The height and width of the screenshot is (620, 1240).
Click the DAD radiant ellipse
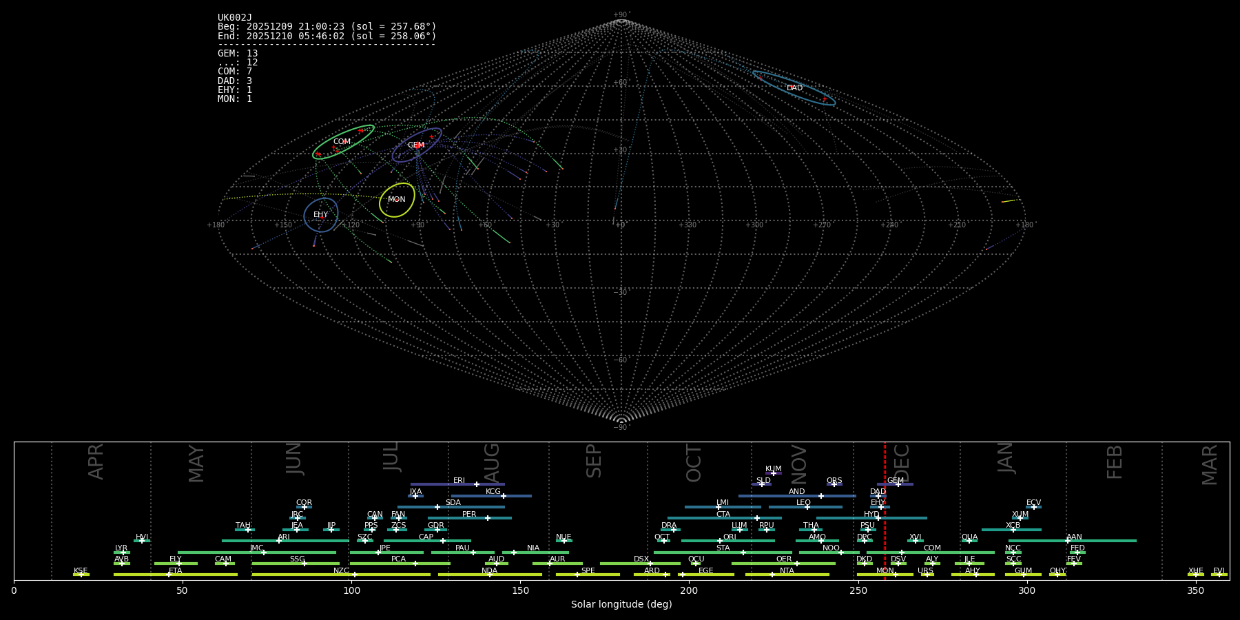794,88
